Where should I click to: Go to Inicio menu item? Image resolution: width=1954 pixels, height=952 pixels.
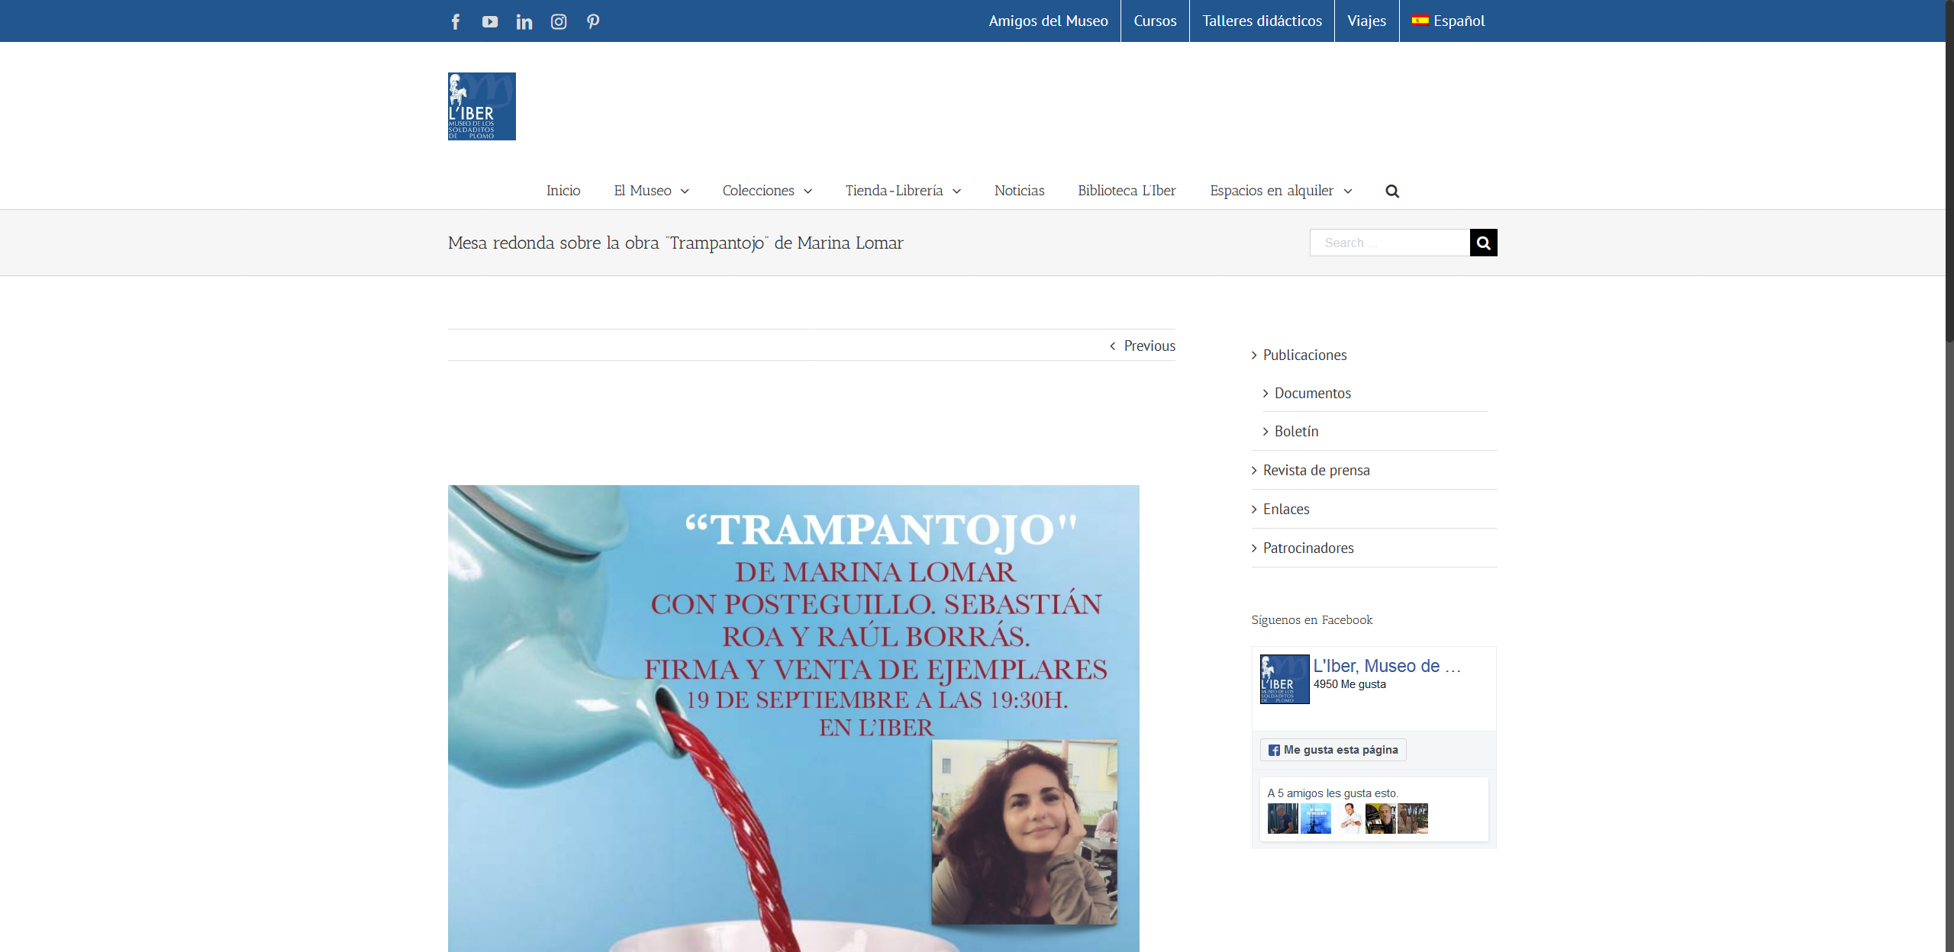pyautogui.click(x=563, y=191)
